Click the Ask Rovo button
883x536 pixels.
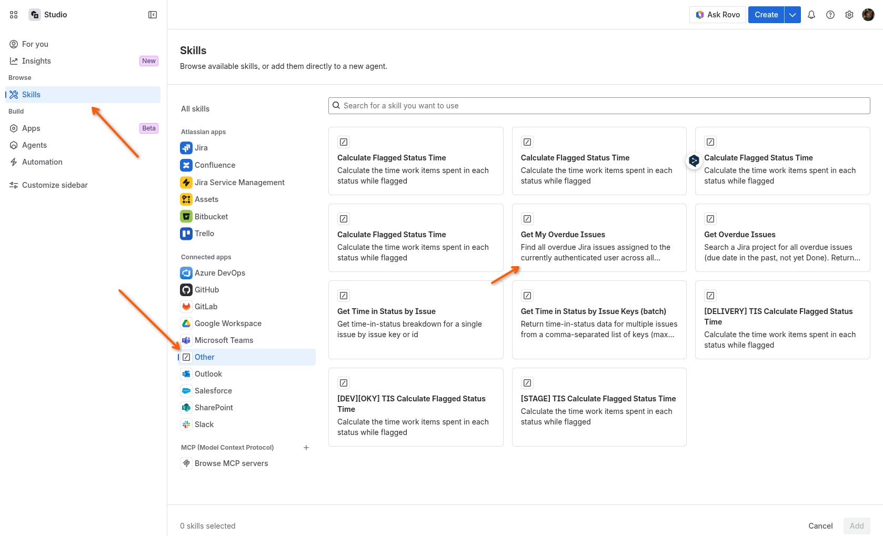click(718, 15)
